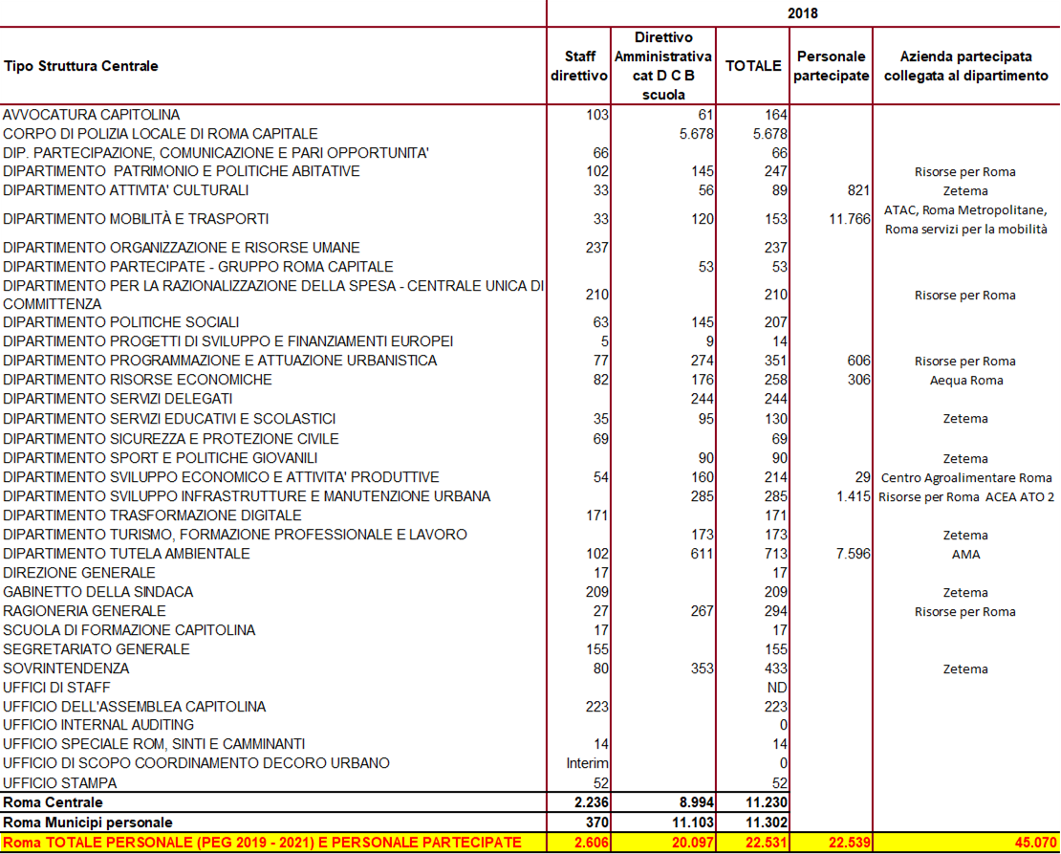Screen dimensions: 1061x854
Task: Select 'DIPARTIMENTO SPORT E POLITICHE GIOVANILI' row
Action: pos(161,458)
